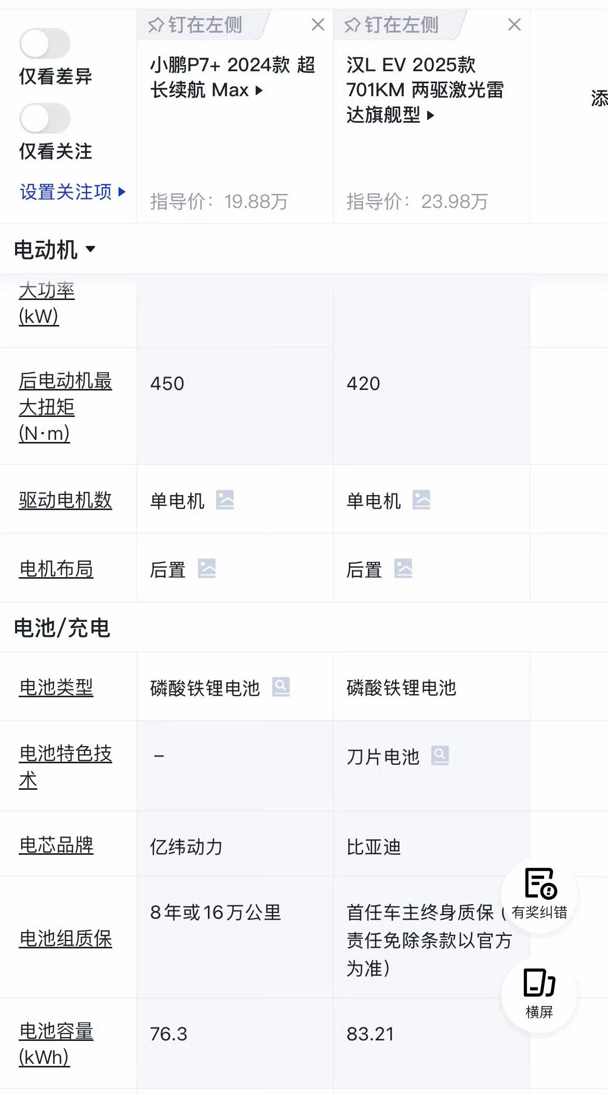Expand 小鹏P7+ 2024款 model selector
This screenshot has width=608, height=1095.
tap(233, 77)
